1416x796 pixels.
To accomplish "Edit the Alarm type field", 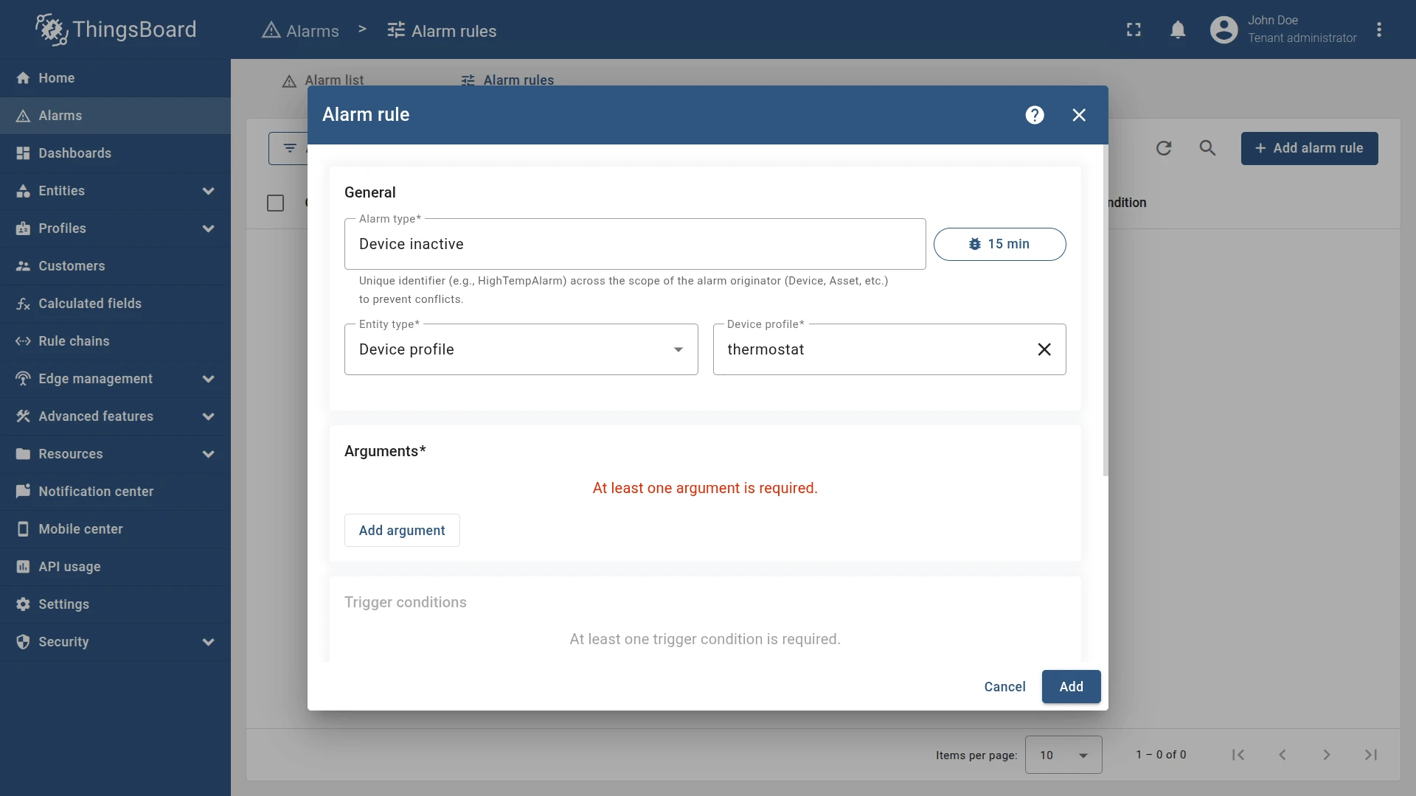I will coord(634,244).
